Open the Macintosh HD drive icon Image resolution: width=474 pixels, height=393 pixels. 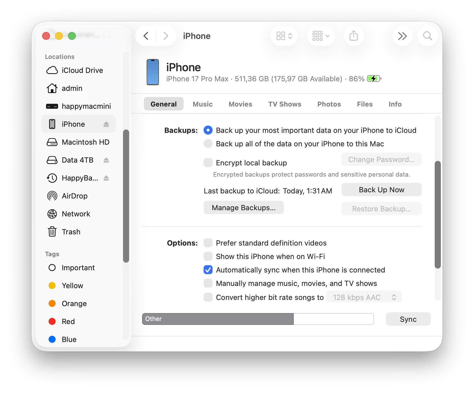point(52,142)
